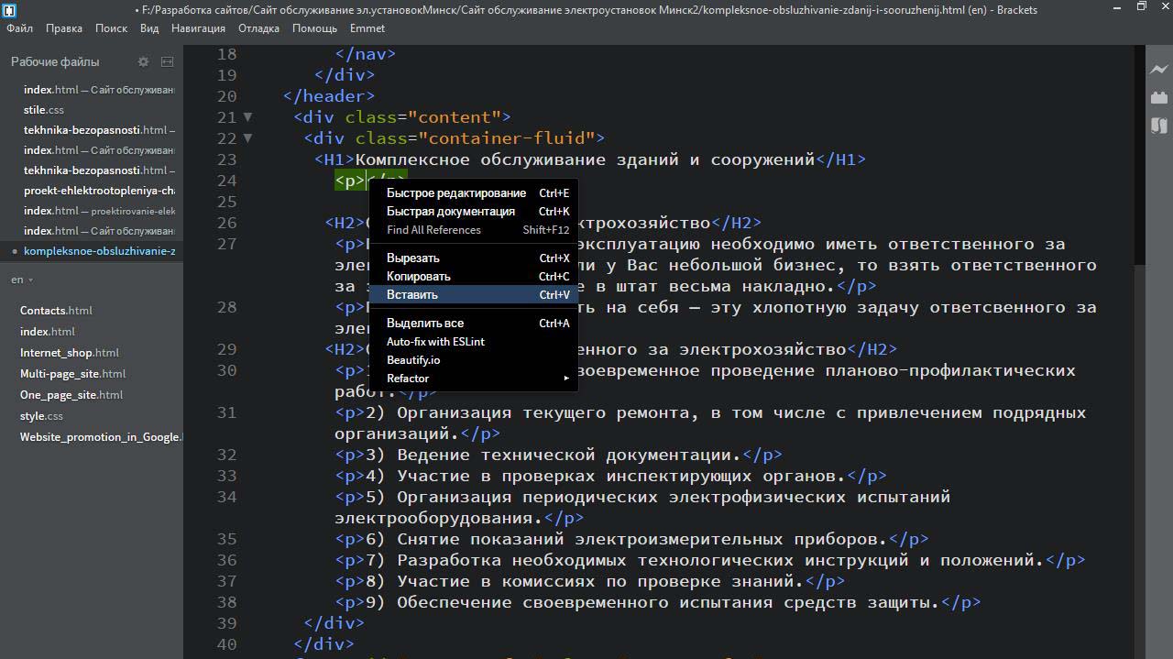1173x659 pixels.
Task: Select Internet_shop.html in file tree
Action: pos(70,353)
